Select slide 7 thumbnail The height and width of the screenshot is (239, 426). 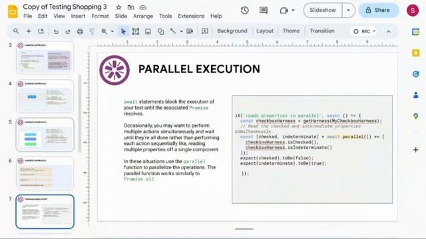[45, 212]
